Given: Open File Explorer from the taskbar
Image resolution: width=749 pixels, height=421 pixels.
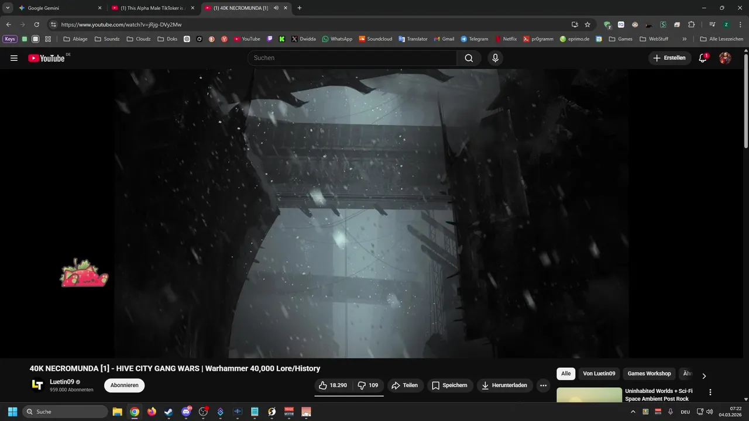Looking at the screenshot, I should 117,412.
